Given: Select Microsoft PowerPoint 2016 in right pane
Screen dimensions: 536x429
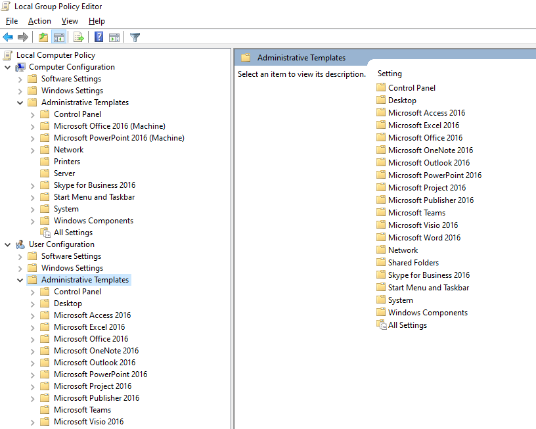Looking at the screenshot, I should pos(435,175).
